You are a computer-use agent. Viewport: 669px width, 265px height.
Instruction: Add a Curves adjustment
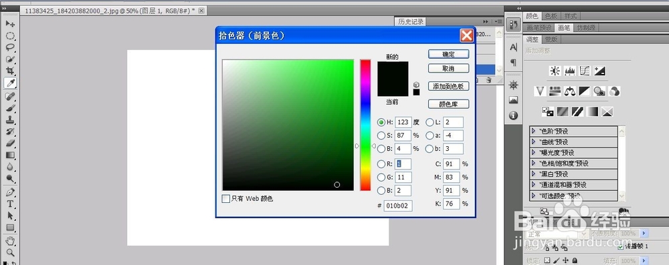tap(585, 71)
